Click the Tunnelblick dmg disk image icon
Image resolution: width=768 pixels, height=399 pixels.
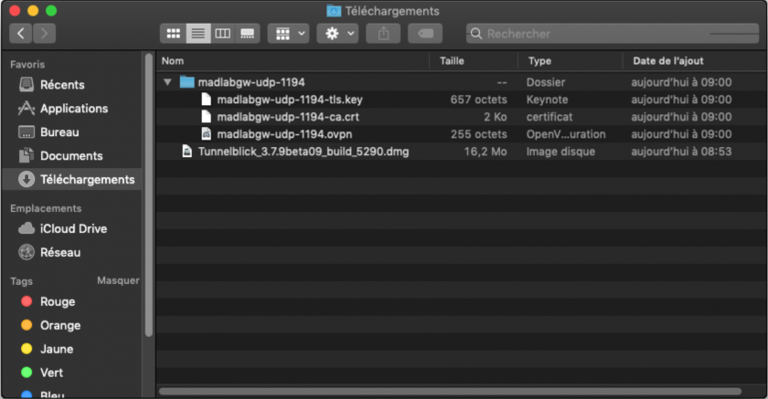click(187, 151)
